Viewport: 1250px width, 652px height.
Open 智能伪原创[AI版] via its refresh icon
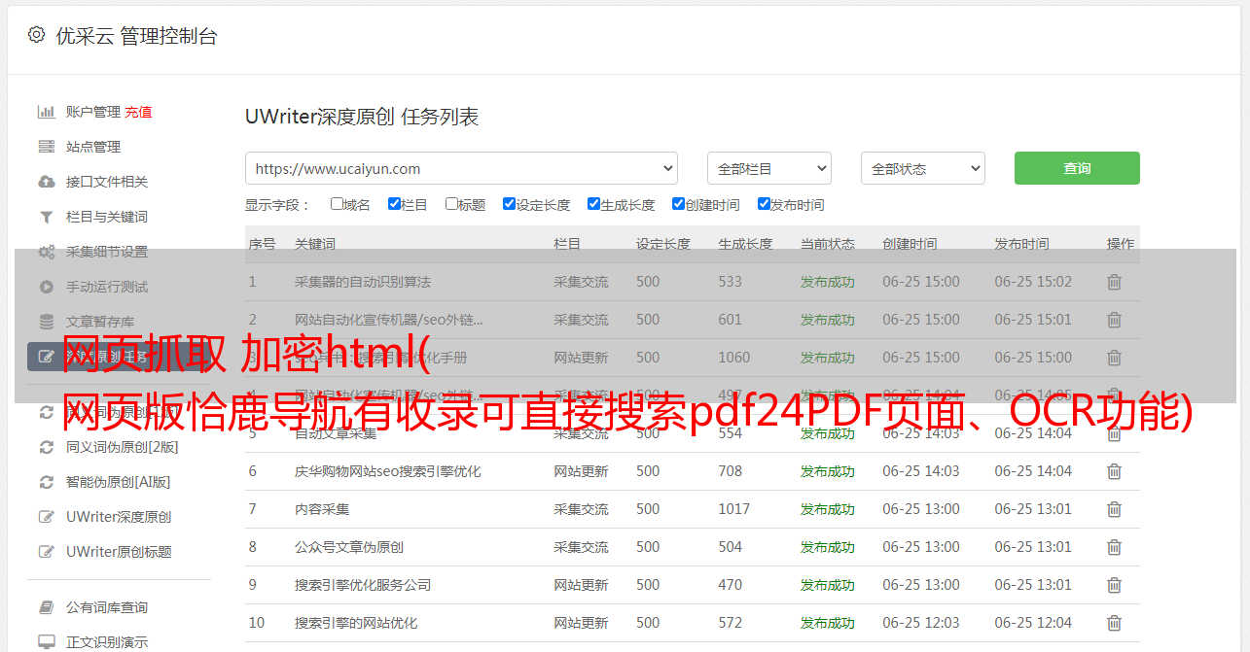tap(46, 482)
